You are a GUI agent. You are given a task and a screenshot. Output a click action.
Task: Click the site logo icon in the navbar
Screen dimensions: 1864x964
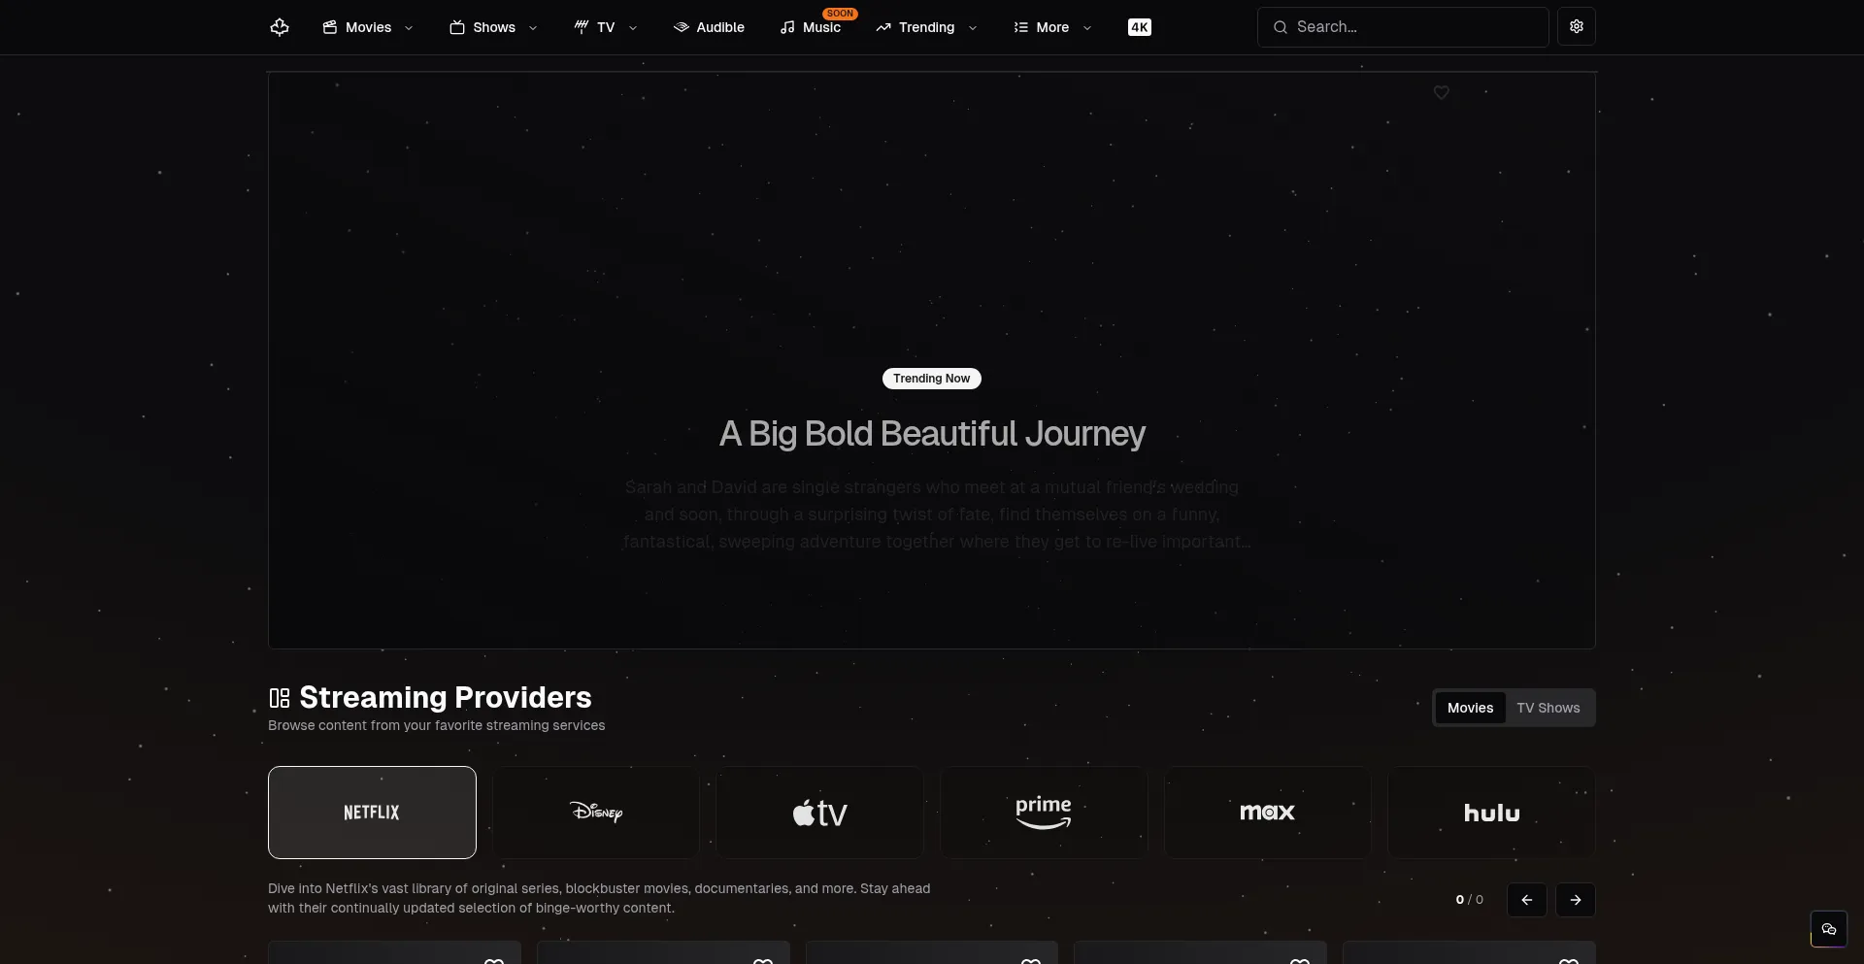[280, 27]
